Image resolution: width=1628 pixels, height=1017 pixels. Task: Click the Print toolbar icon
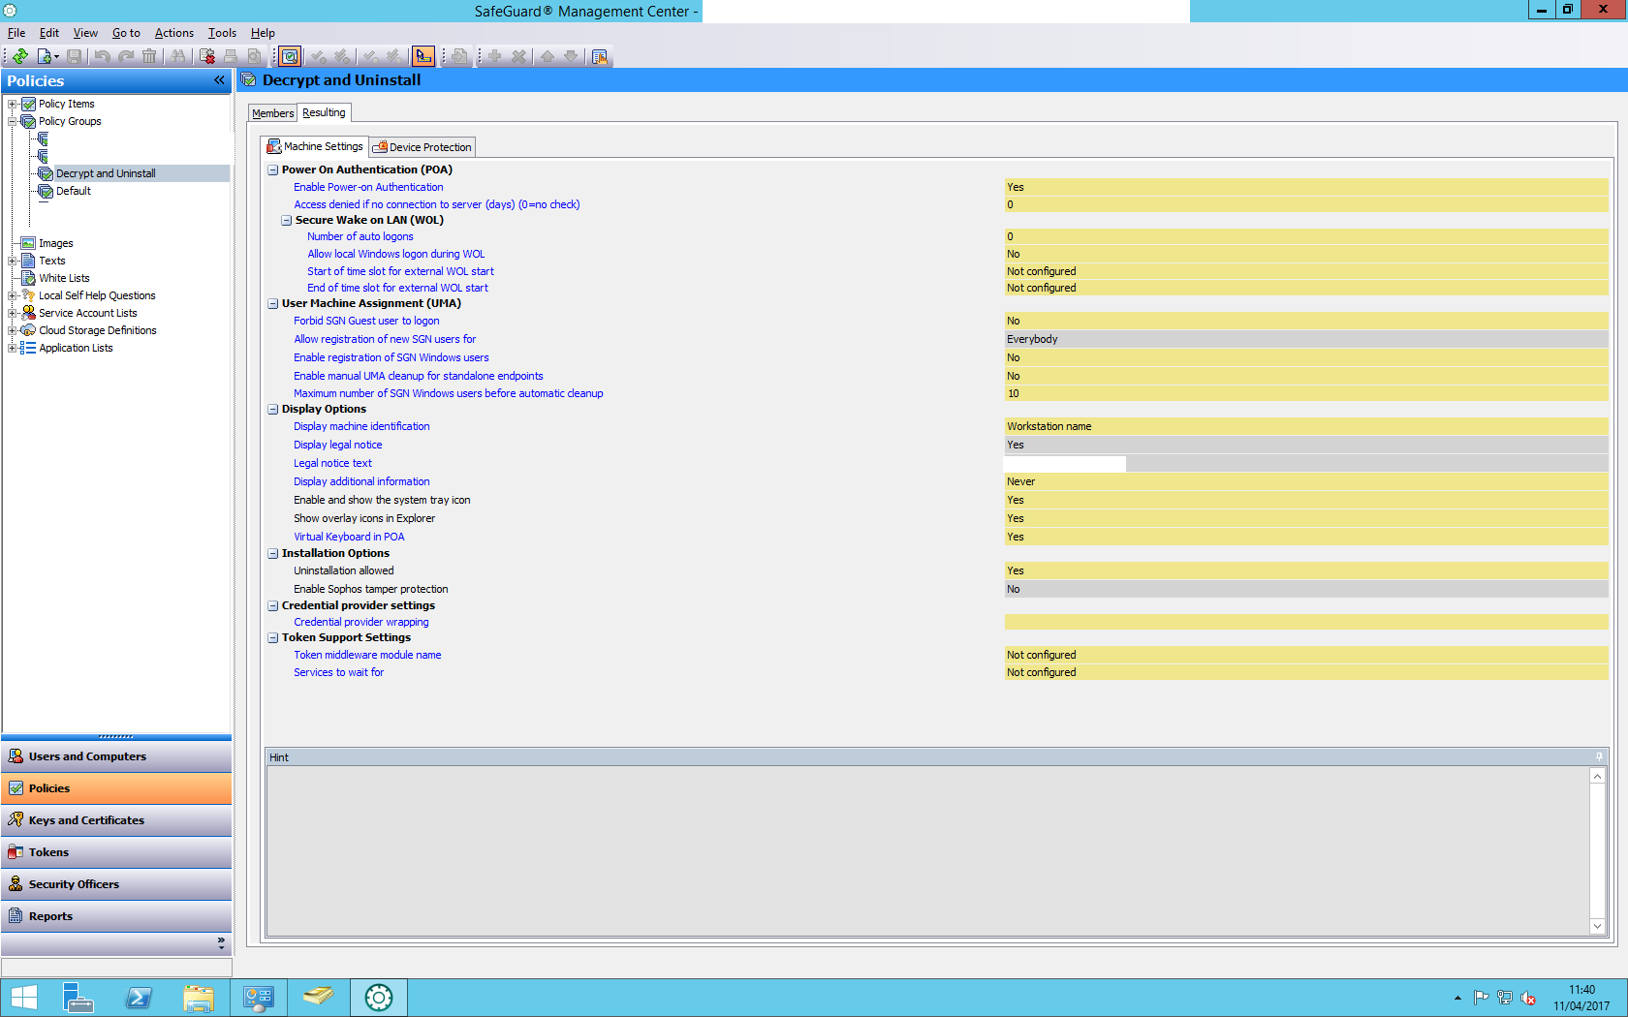(231, 56)
